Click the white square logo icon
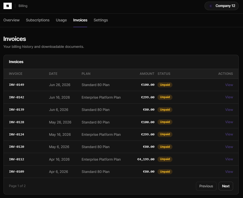Viewport: 243px width, 198px height. click(7, 6)
